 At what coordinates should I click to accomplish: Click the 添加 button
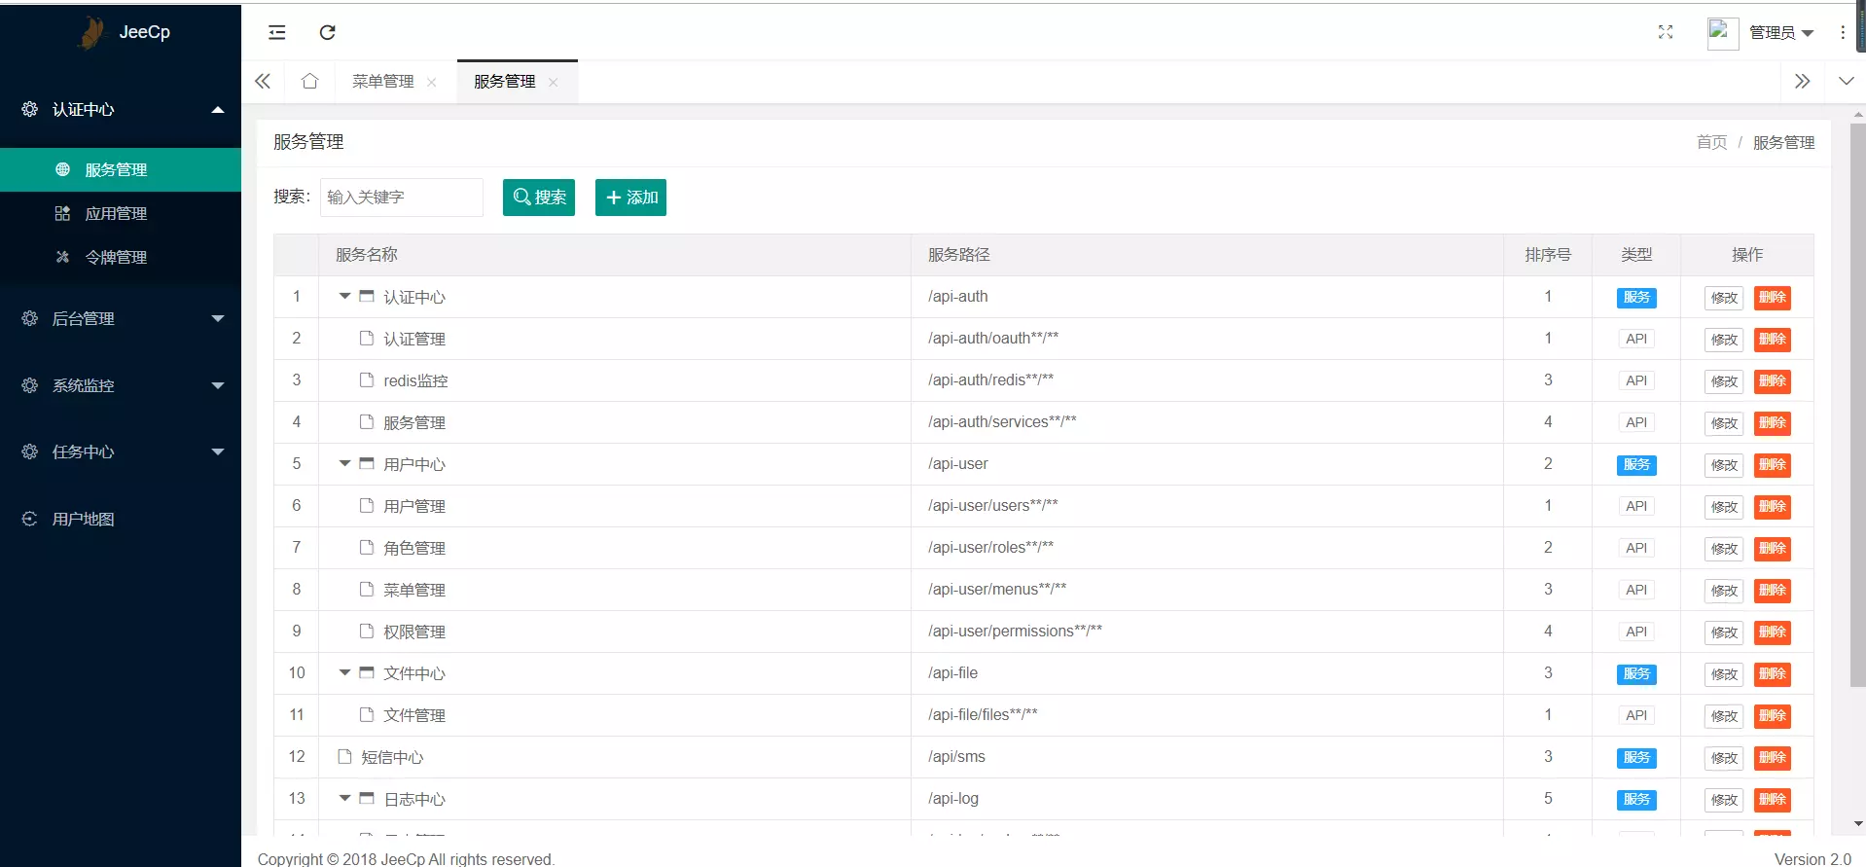(x=630, y=198)
